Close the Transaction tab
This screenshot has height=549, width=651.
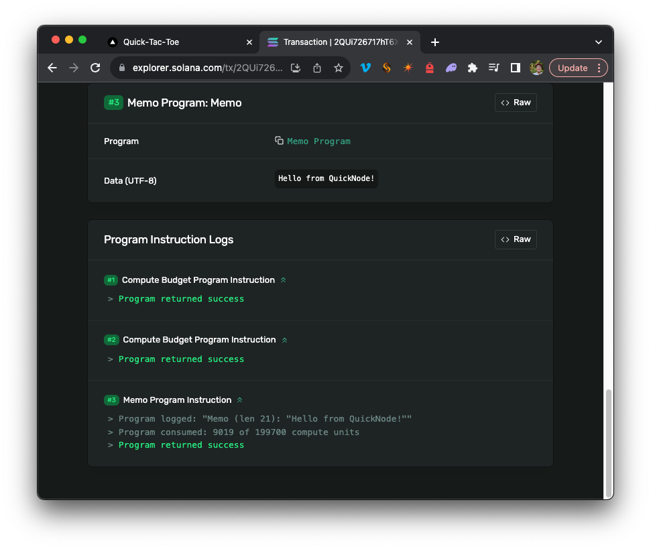pos(410,42)
